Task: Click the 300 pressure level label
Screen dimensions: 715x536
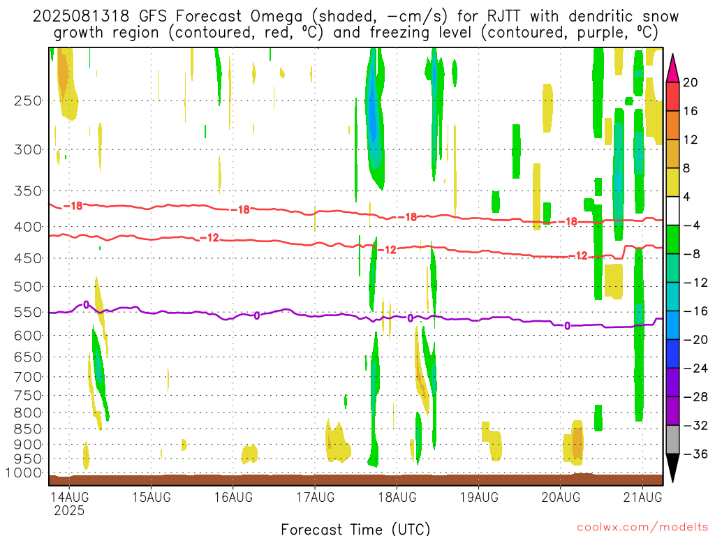Action: 28,149
